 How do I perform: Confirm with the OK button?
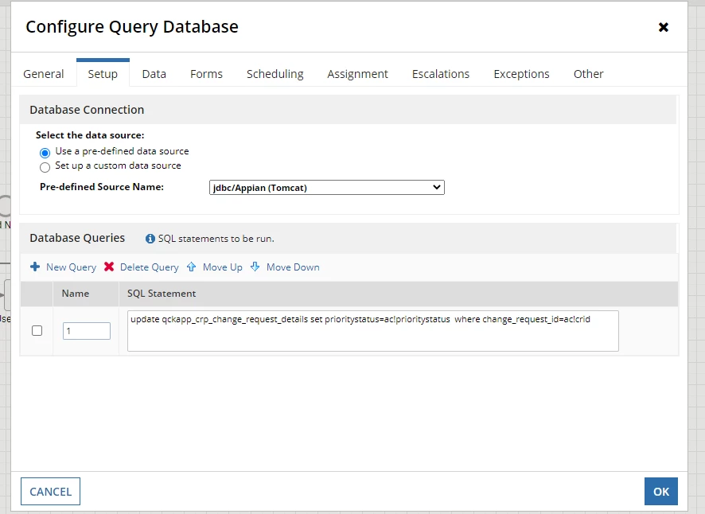[x=661, y=492]
